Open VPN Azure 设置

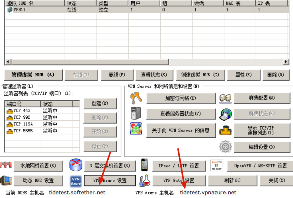pyautogui.click(x=110, y=180)
